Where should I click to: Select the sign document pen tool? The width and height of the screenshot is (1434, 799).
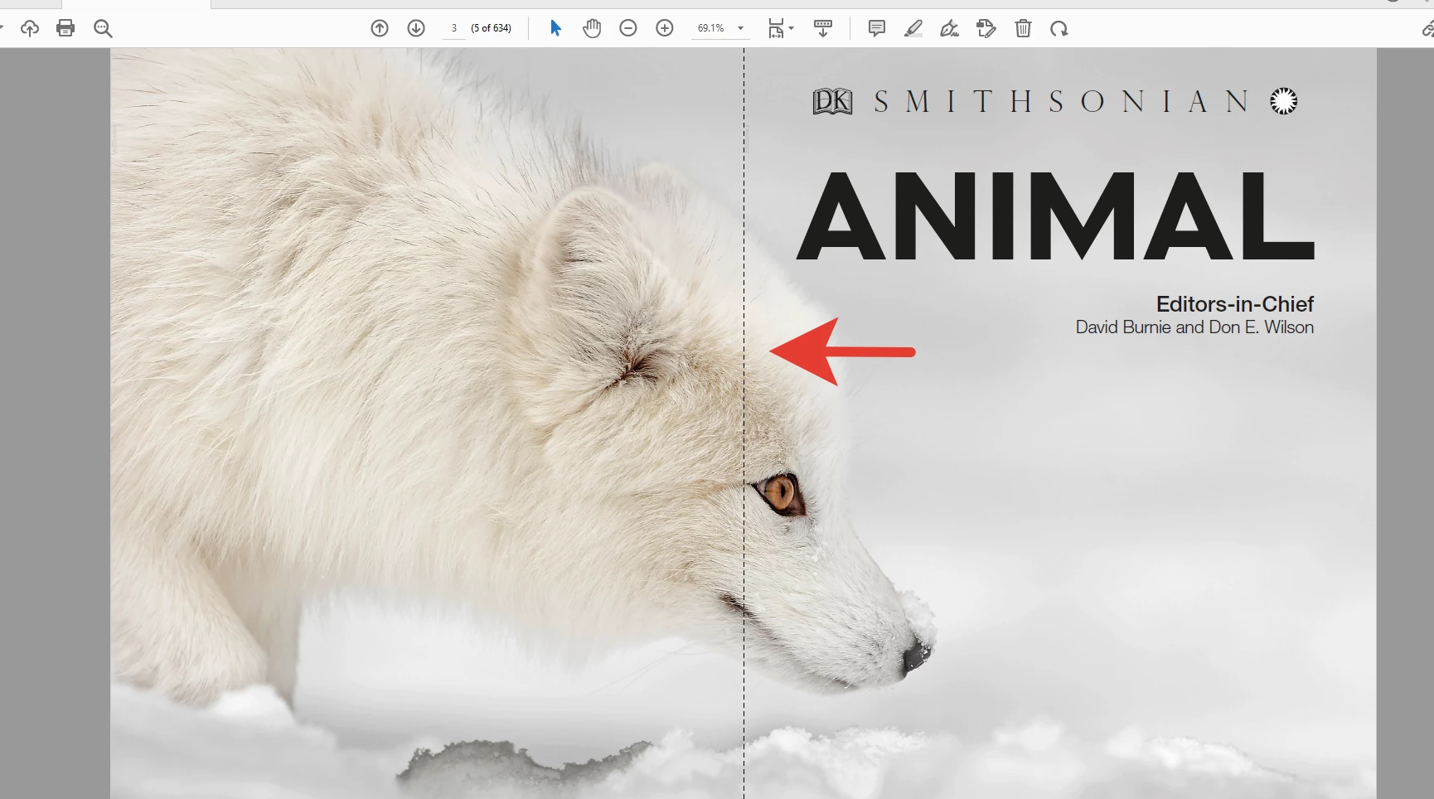[950, 29]
